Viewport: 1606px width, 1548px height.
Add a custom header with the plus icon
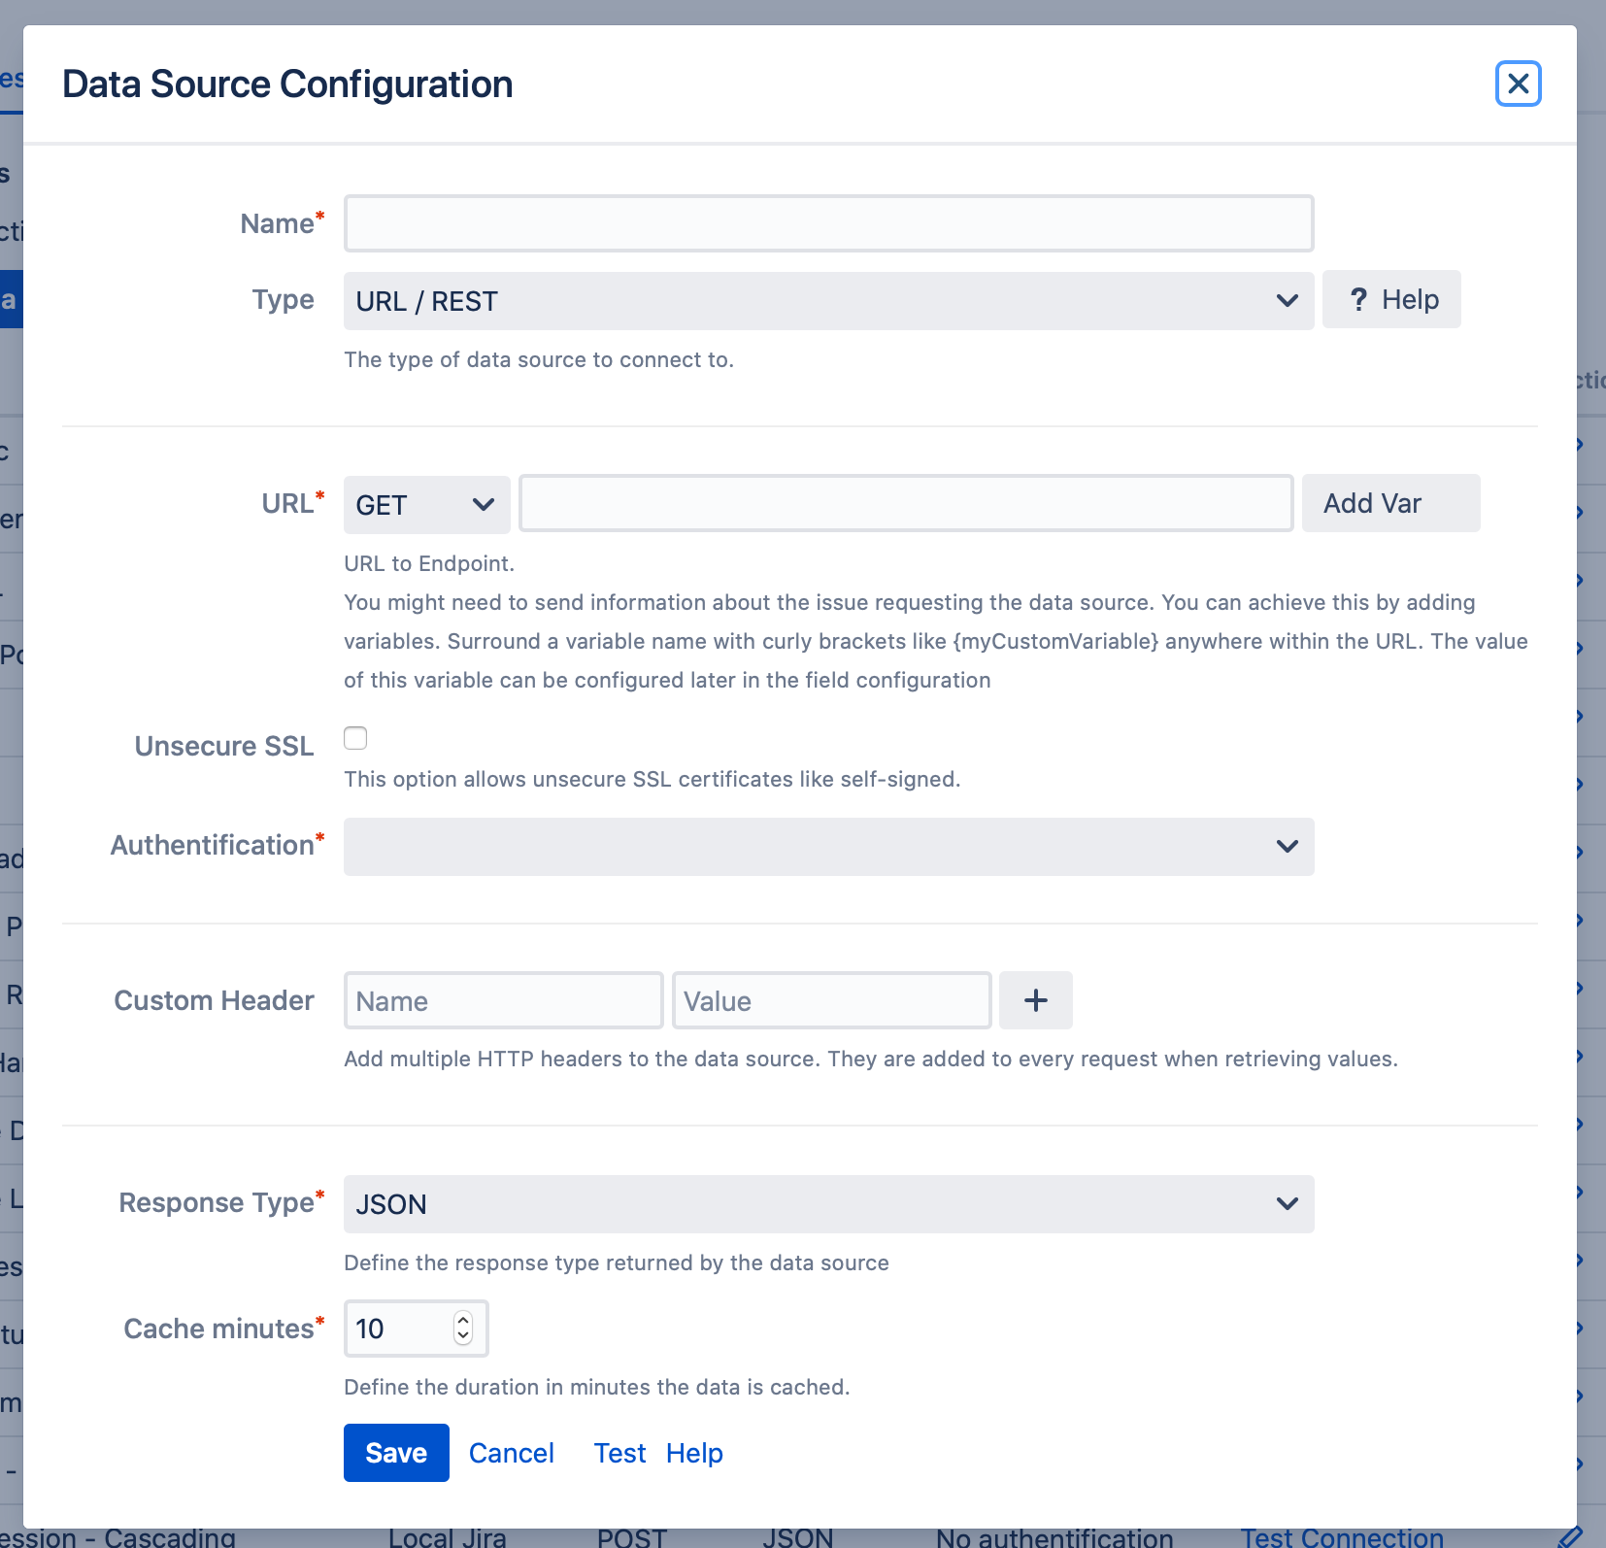(1035, 1000)
